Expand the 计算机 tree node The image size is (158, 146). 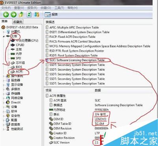pyautogui.click(x=4, y=32)
